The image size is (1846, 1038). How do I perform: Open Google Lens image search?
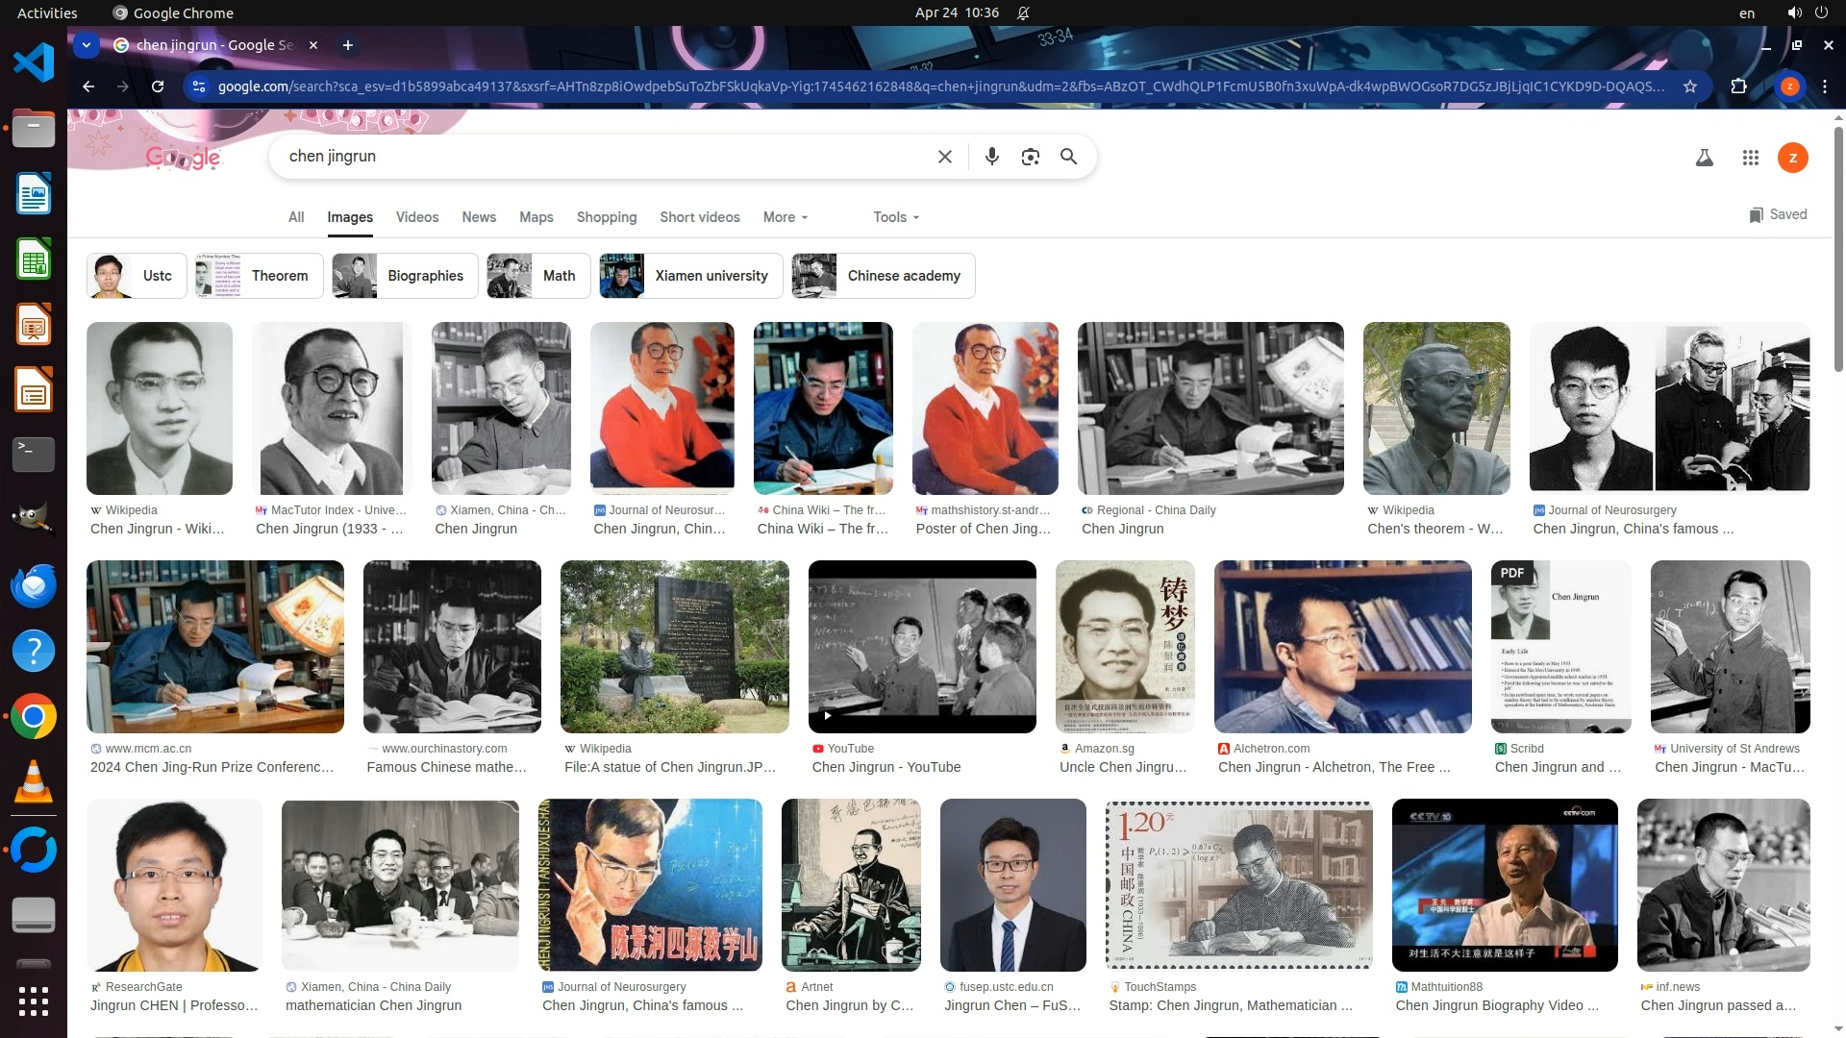(x=1030, y=157)
